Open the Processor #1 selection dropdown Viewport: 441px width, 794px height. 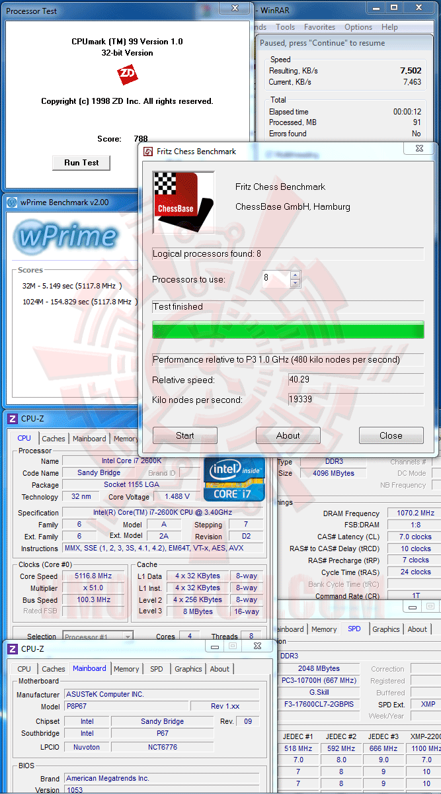pos(98,637)
